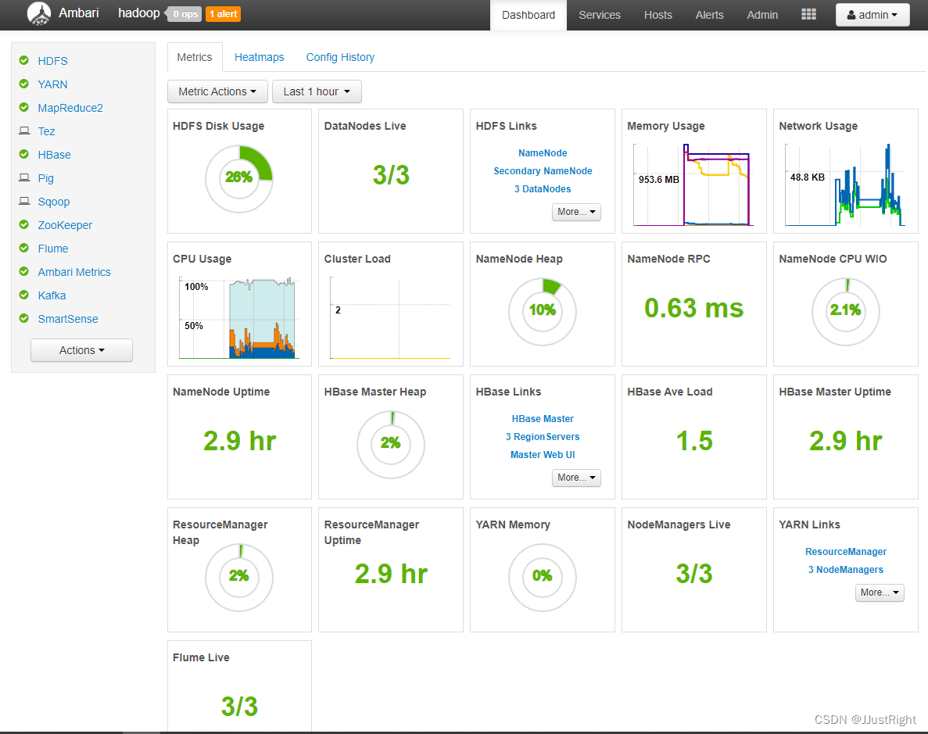The height and width of the screenshot is (734, 928).
Task: Expand More menu in YARN Links
Action: coord(880,593)
